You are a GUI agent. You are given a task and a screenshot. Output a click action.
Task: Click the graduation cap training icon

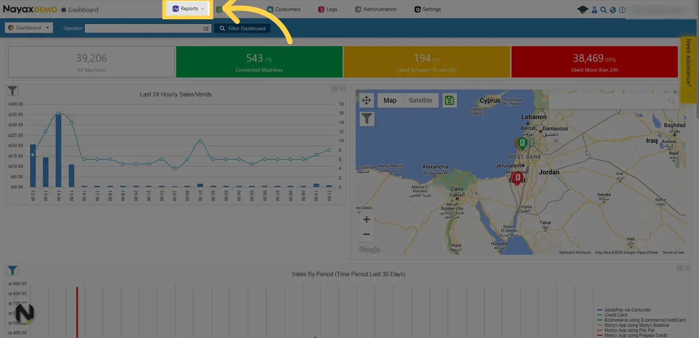click(x=582, y=9)
